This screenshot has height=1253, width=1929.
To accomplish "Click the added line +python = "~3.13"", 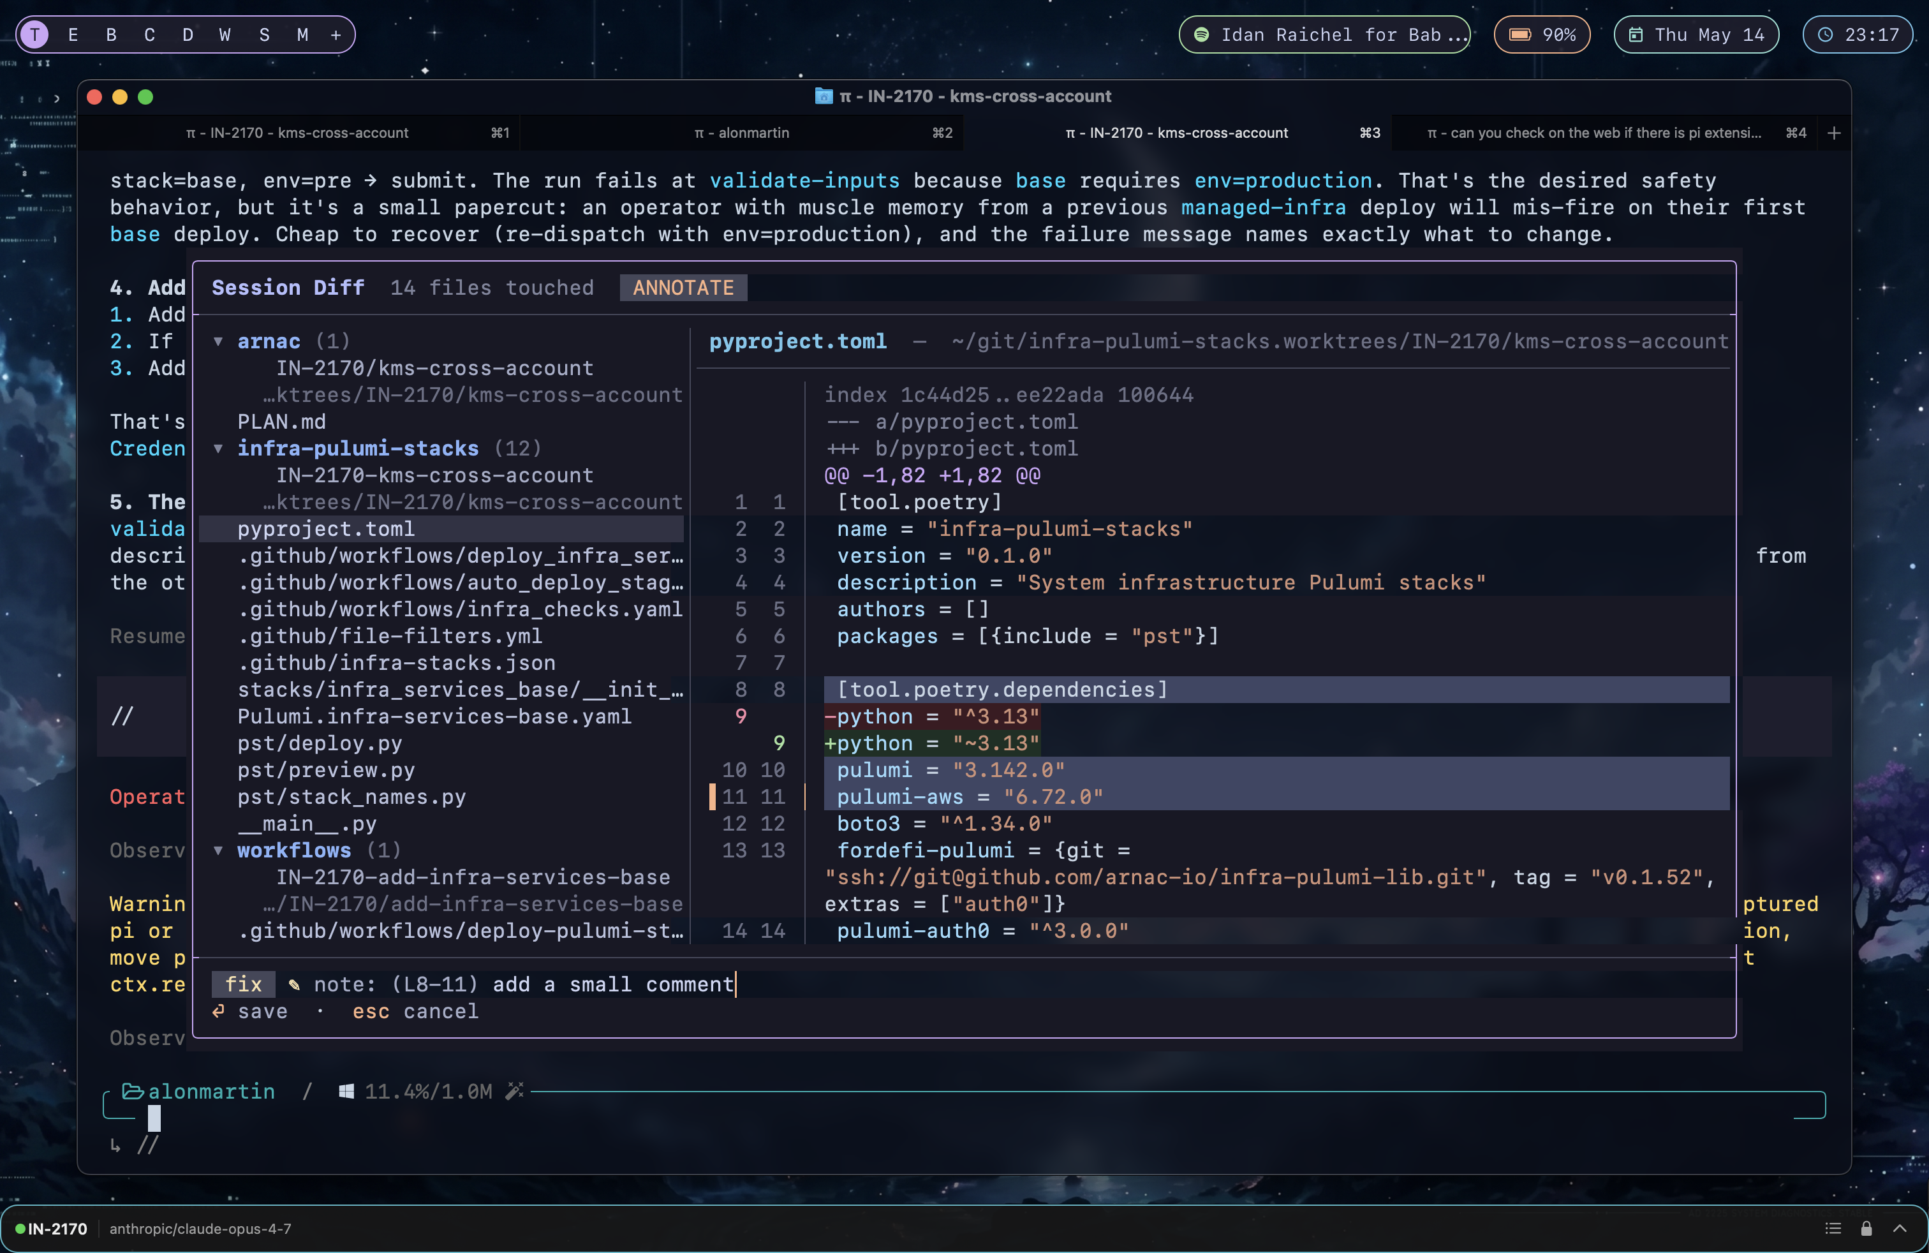I will (x=931, y=743).
